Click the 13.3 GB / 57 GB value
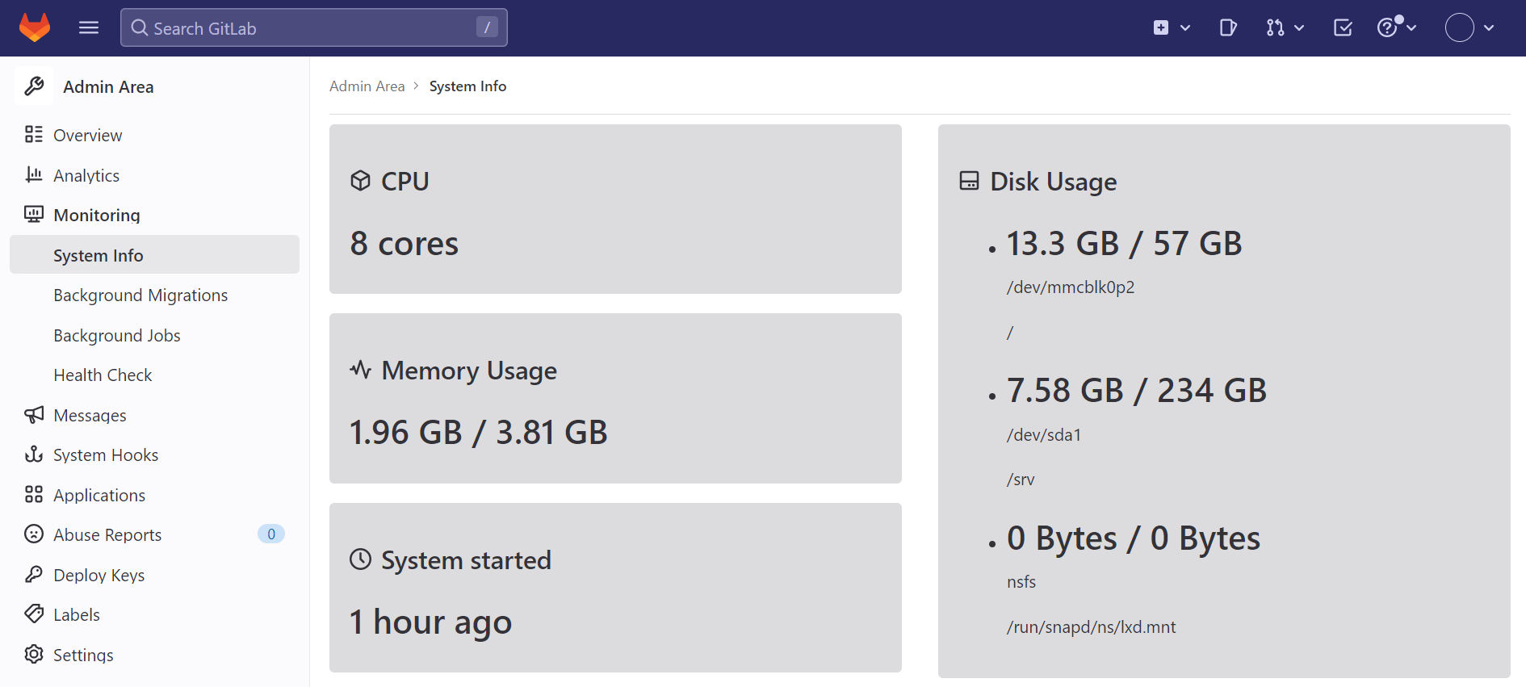Screen dimensions: 1526x687 [1124, 243]
